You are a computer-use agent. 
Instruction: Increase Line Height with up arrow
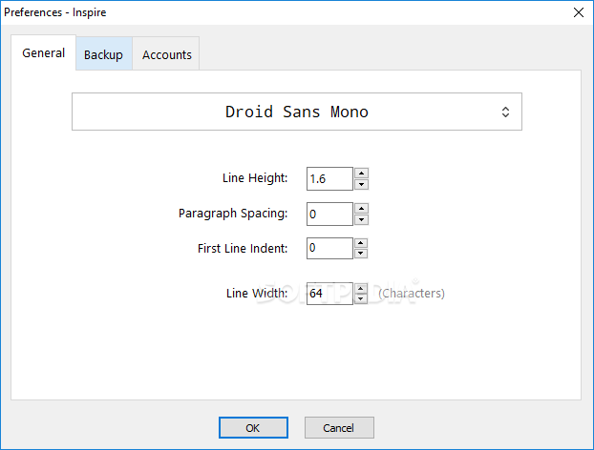pos(361,174)
